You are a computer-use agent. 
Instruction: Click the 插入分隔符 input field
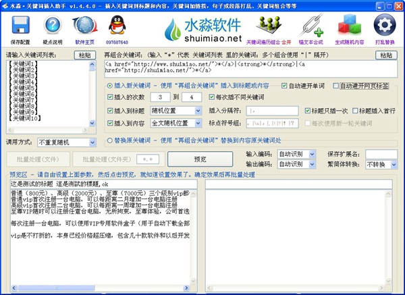[x=272, y=111]
